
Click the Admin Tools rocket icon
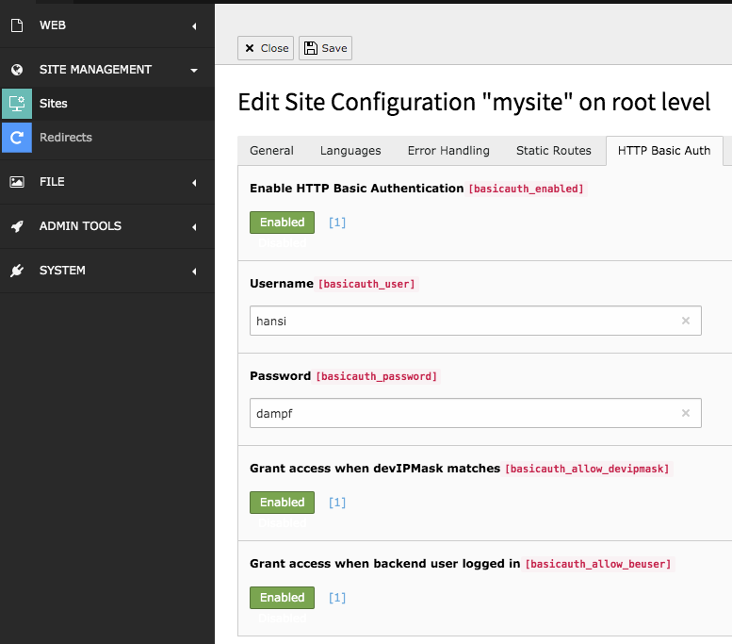click(x=16, y=226)
